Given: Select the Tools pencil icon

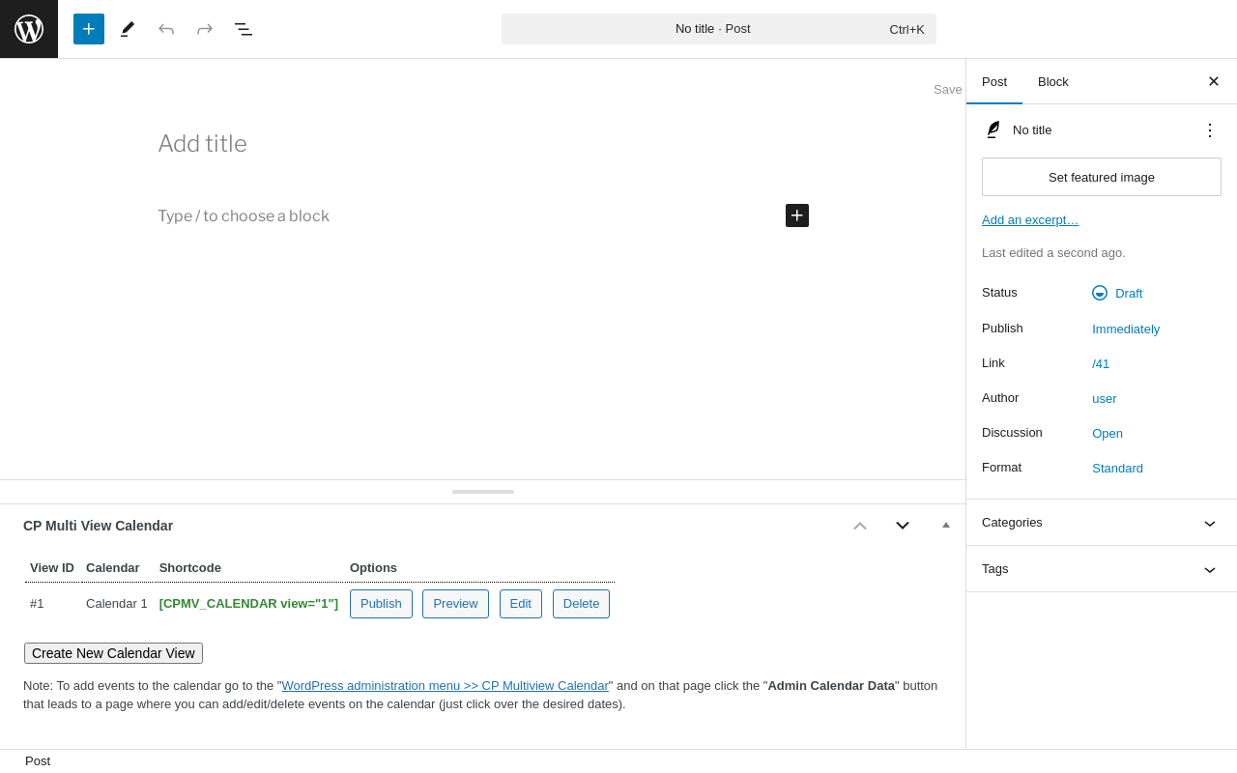Looking at the screenshot, I should coord(128,29).
